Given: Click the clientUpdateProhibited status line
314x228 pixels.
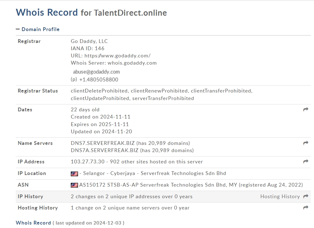Looking at the screenshot, I should pos(132,98).
